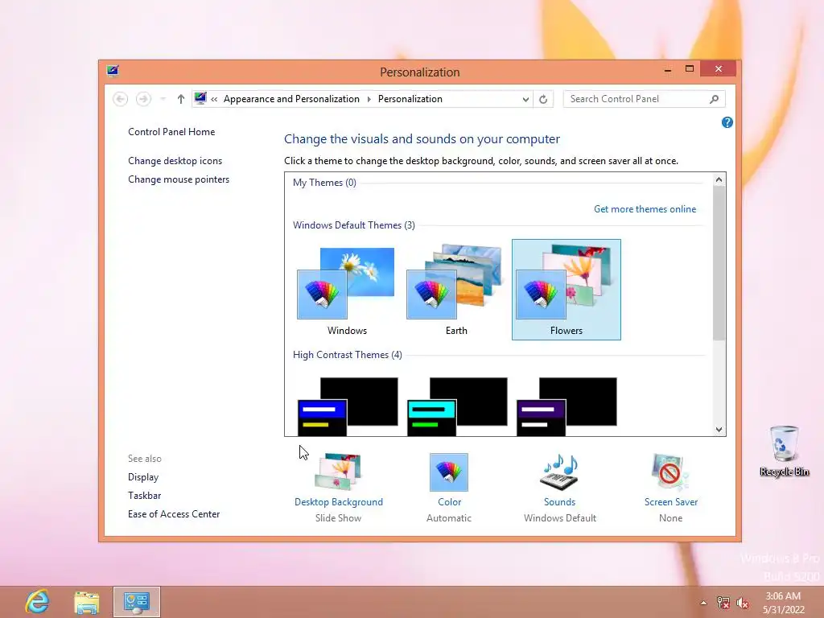Image resolution: width=824 pixels, height=618 pixels.
Task: Open the Screen Saver settings icon
Action: pos(670,472)
